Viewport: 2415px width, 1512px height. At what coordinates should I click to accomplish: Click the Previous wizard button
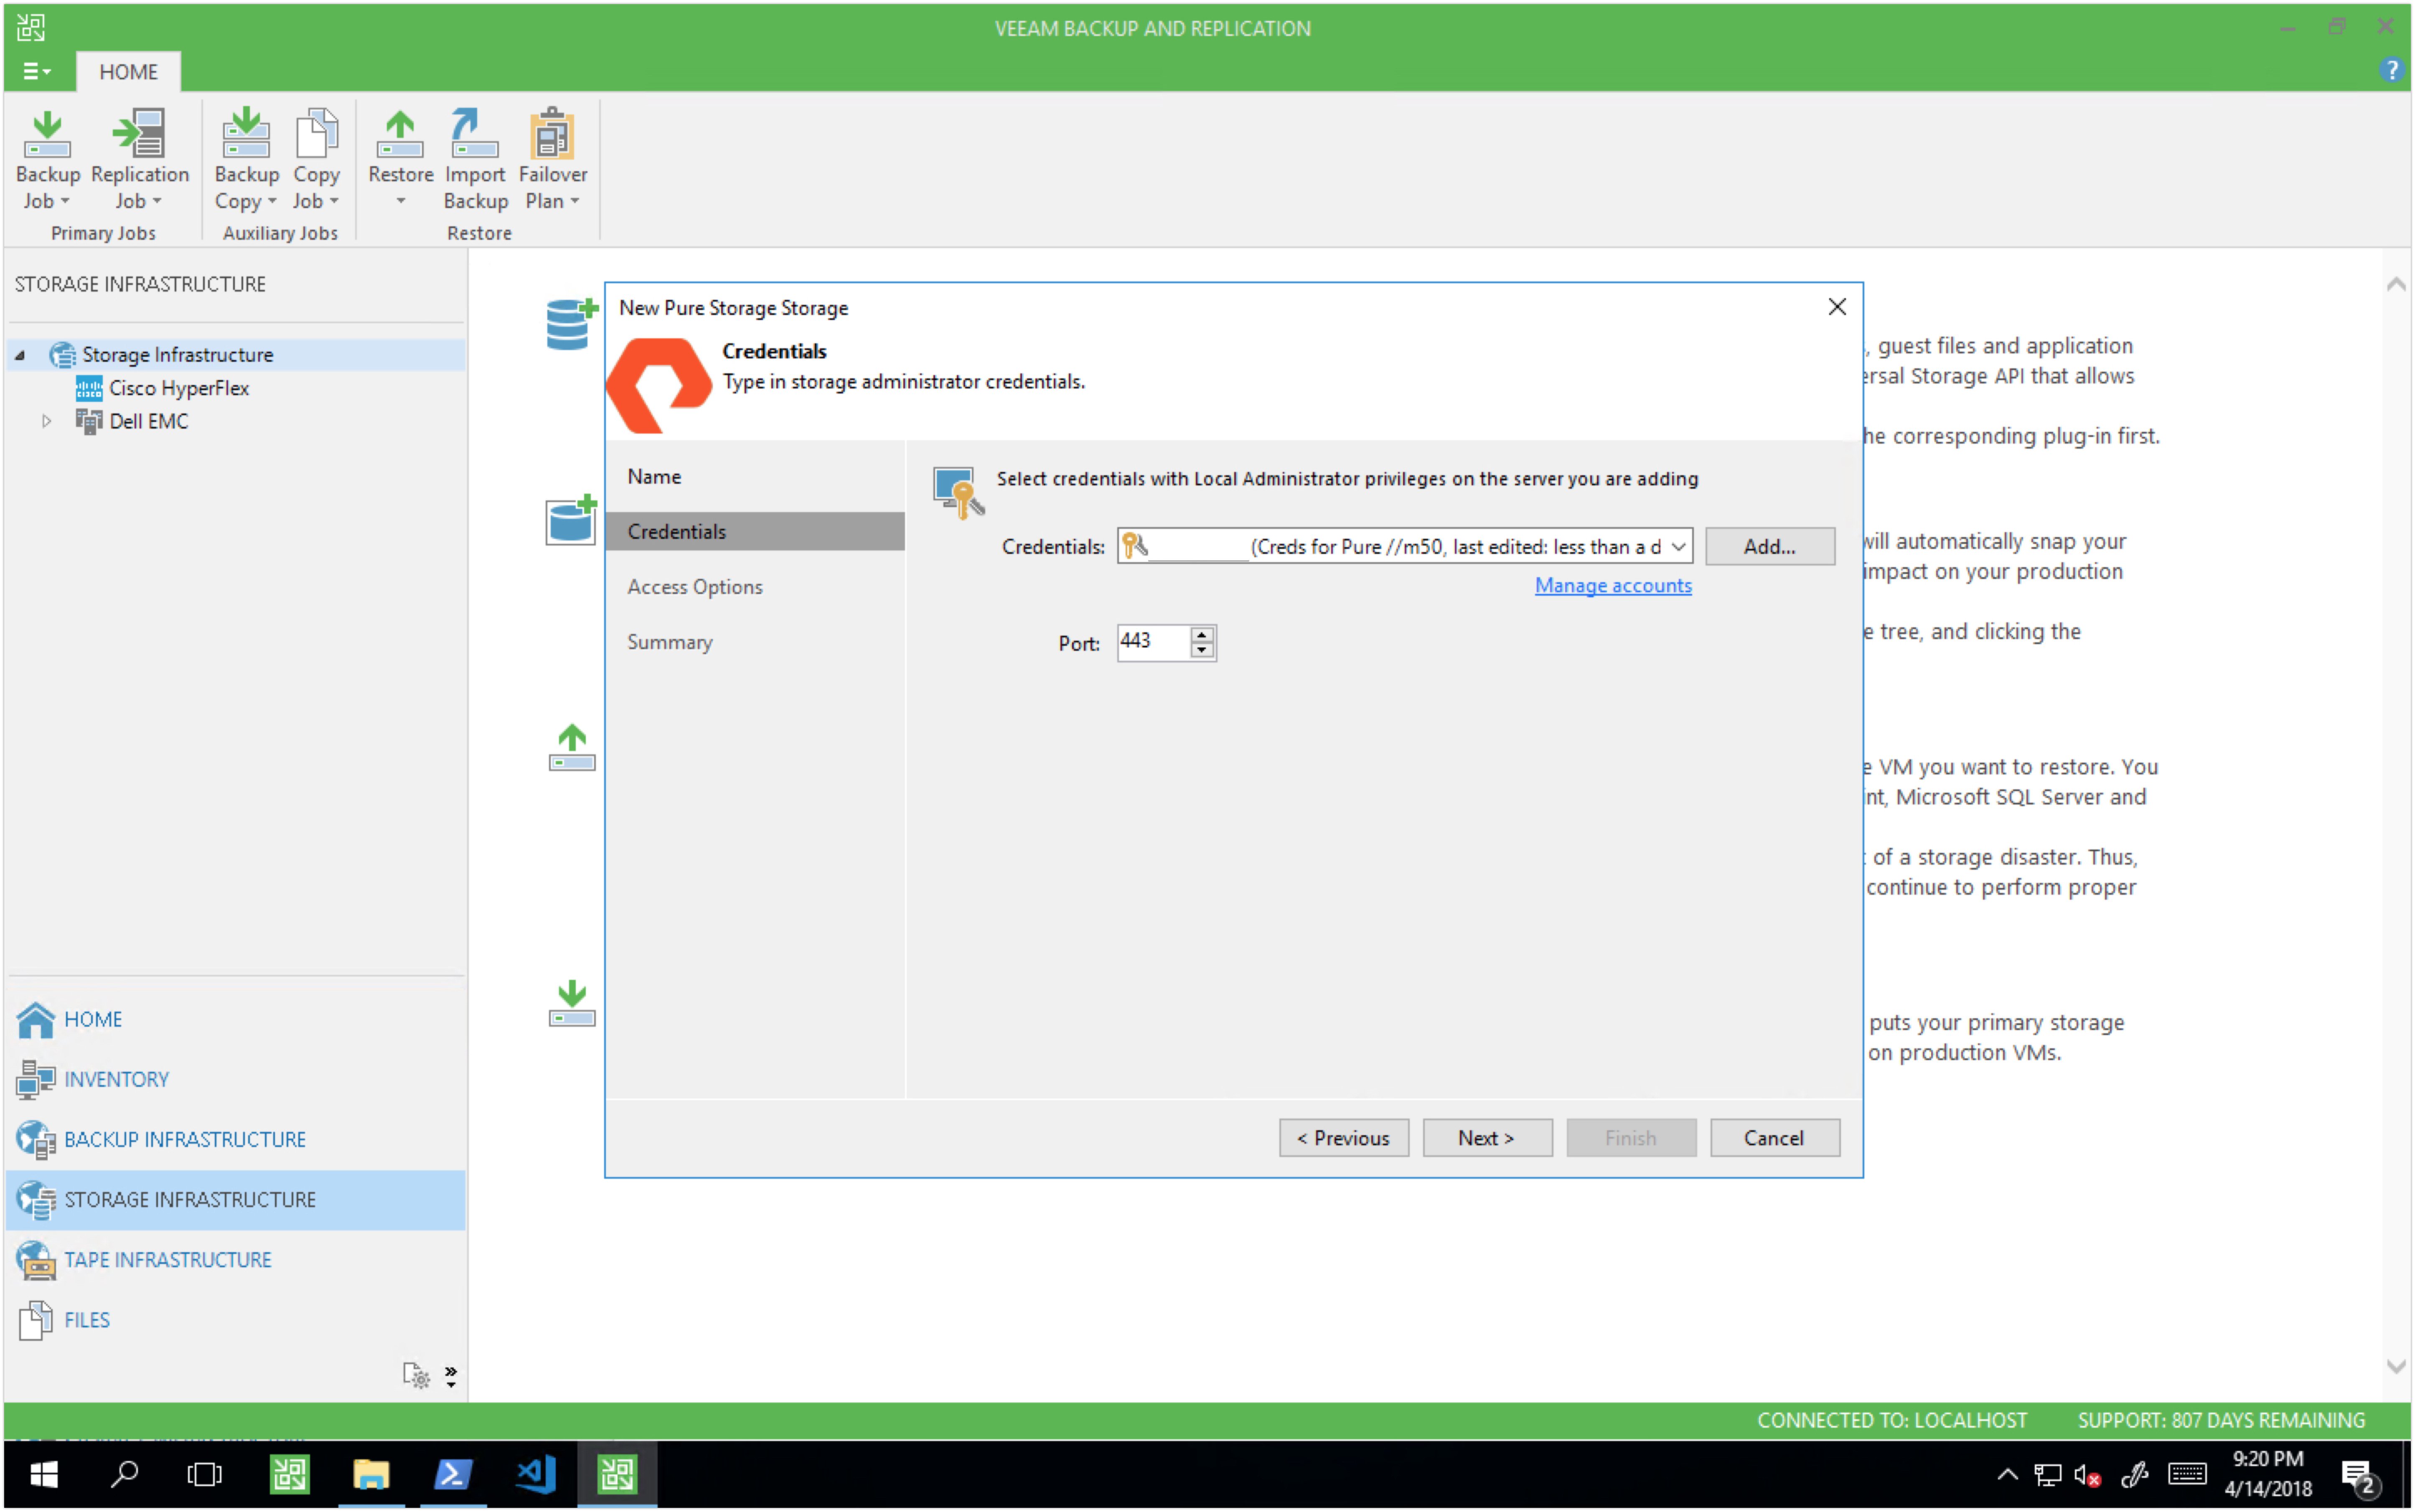click(1344, 1138)
